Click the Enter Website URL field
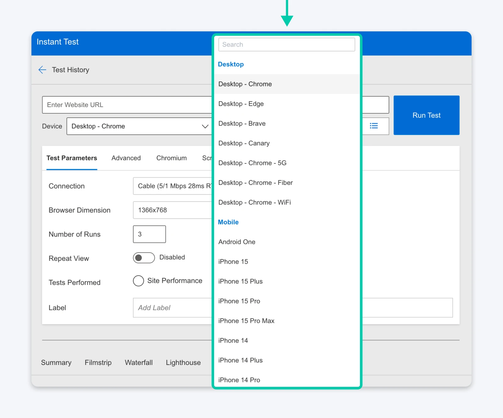Screen dimensions: 503x418 (x=126, y=104)
